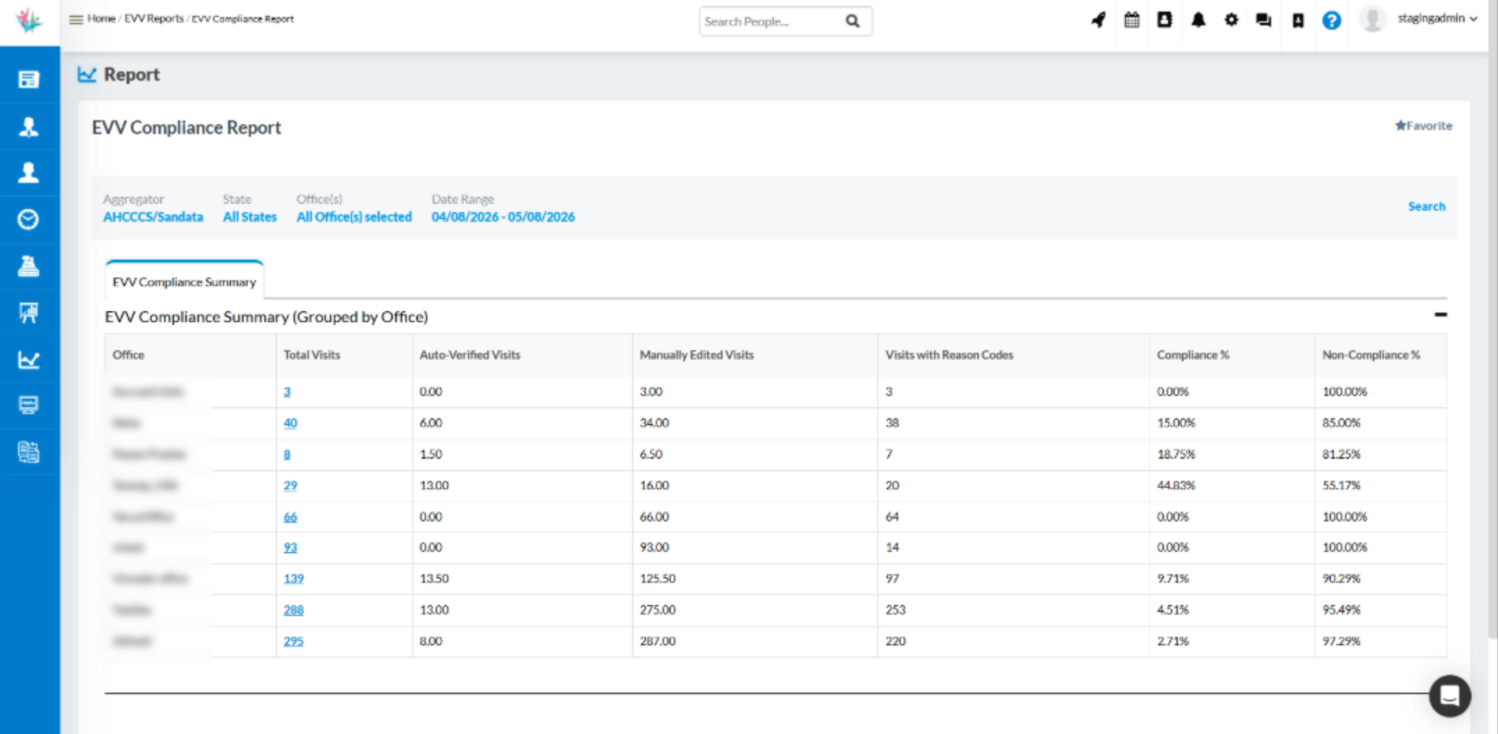Click the magnifier in Search People box

(x=852, y=21)
